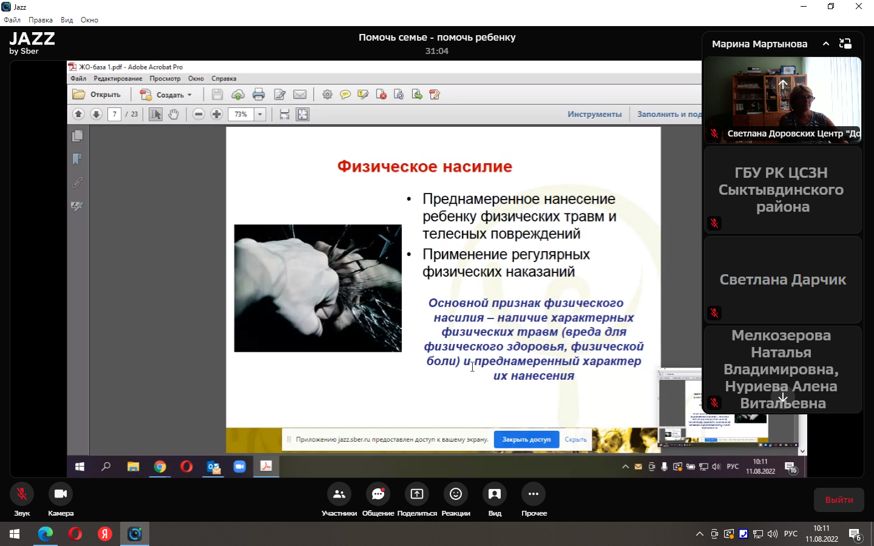Toggle the microphone Звук button
Image resolution: width=874 pixels, height=546 pixels.
[x=22, y=494]
